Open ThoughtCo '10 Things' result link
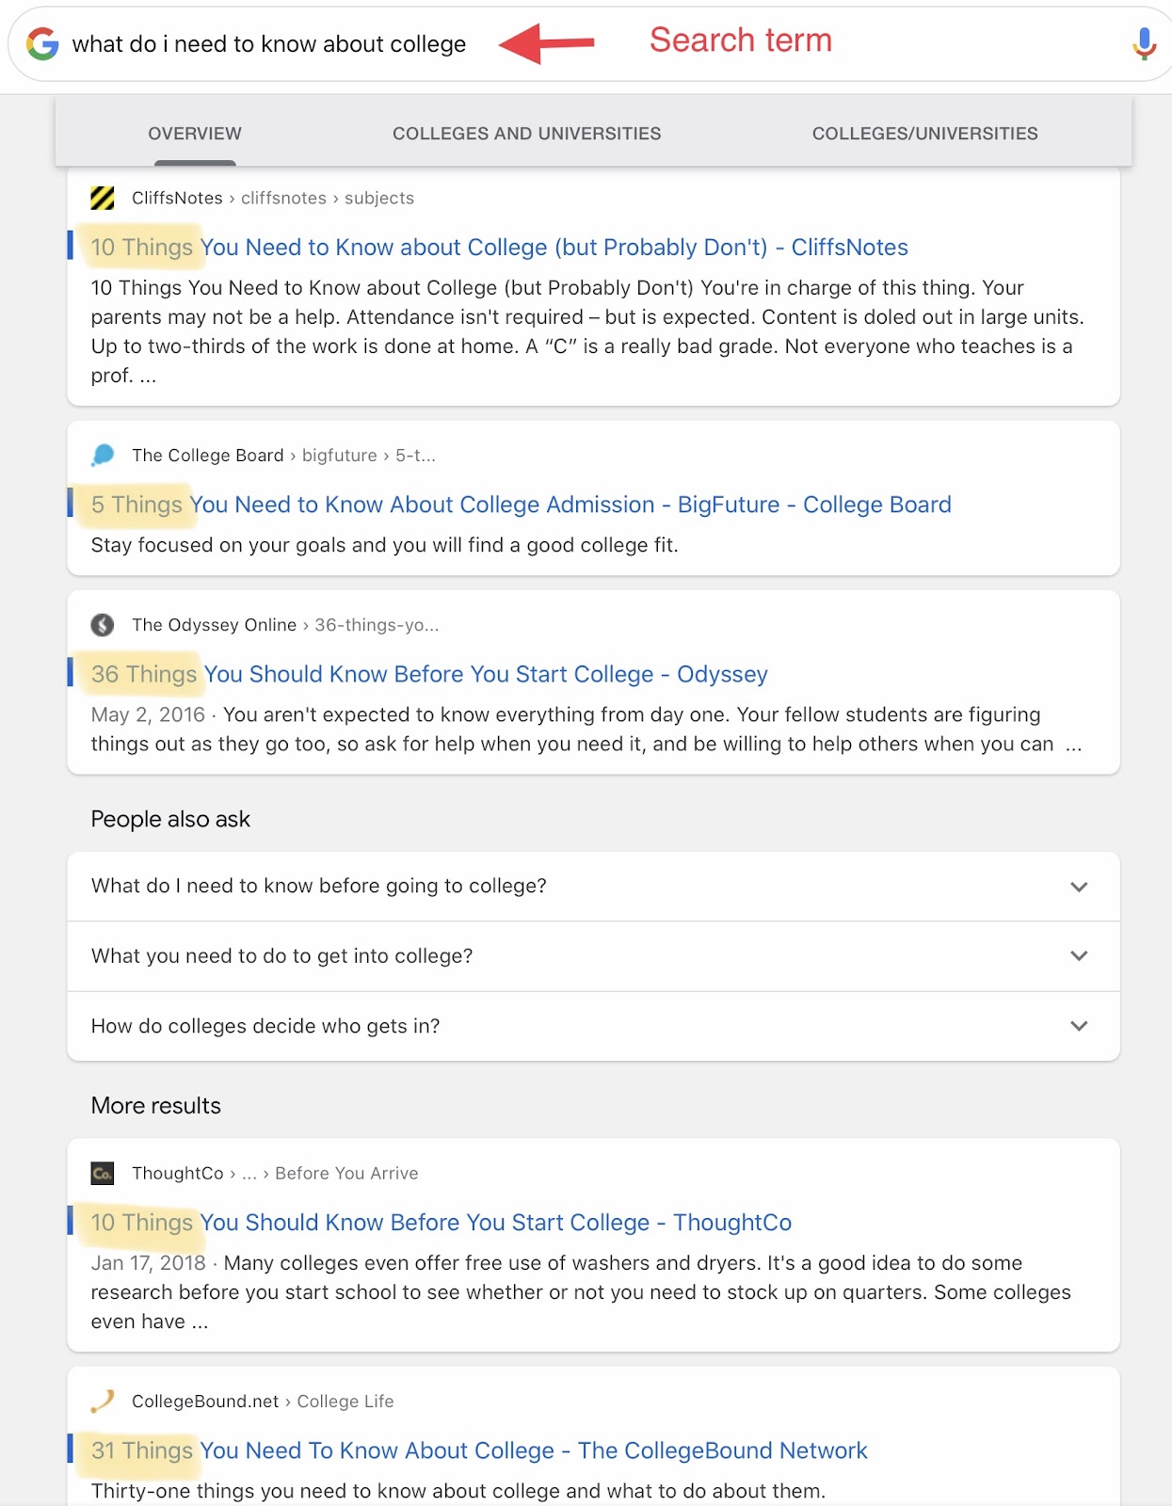Image resolution: width=1172 pixels, height=1506 pixels. tap(441, 1223)
